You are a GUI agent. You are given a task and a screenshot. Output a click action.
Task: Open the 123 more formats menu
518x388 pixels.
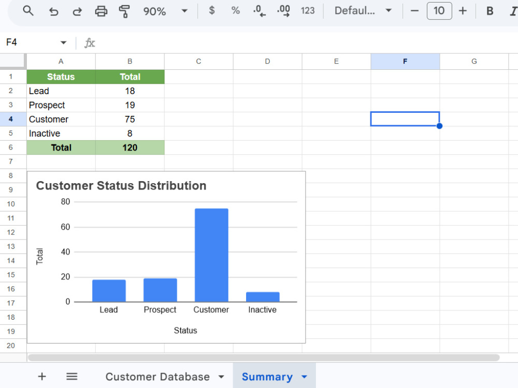[308, 11]
